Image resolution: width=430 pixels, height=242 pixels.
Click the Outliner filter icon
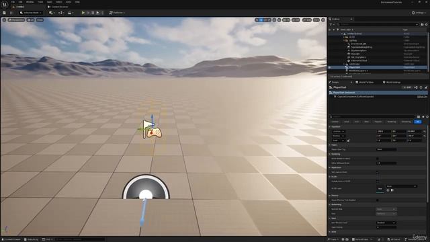point(331,24)
